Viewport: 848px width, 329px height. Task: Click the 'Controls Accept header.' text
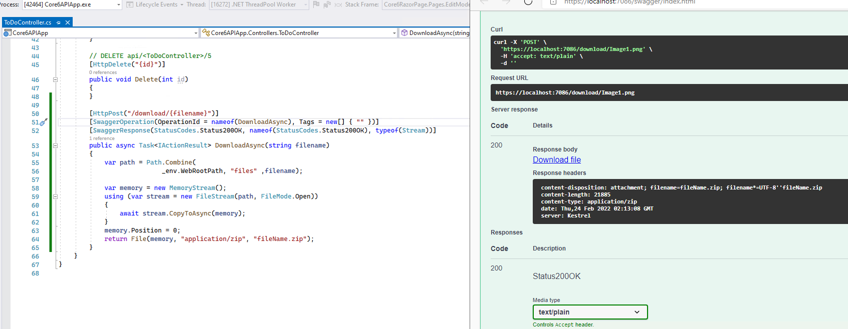tap(563, 324)
